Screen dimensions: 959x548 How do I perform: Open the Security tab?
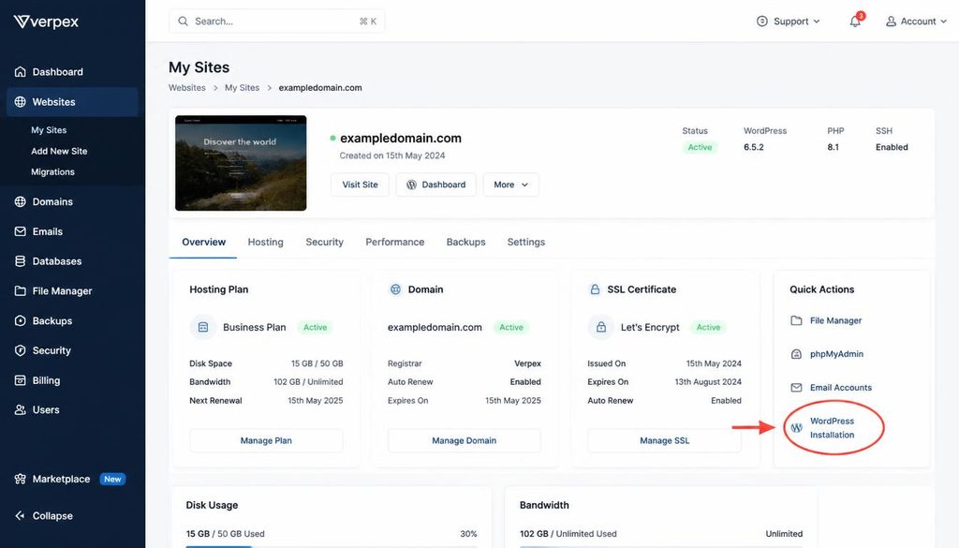pyautogui.click(x=325, y=243)
